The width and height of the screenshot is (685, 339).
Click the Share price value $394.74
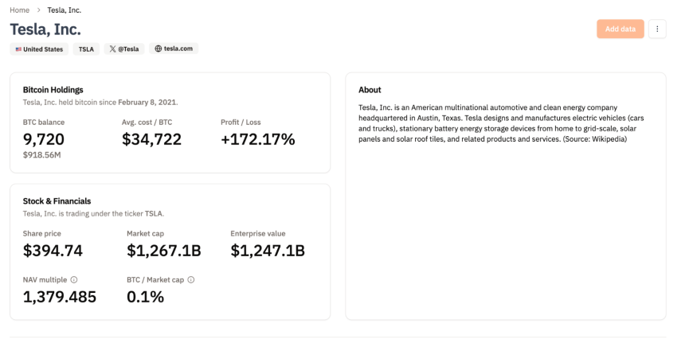(53, 251)
